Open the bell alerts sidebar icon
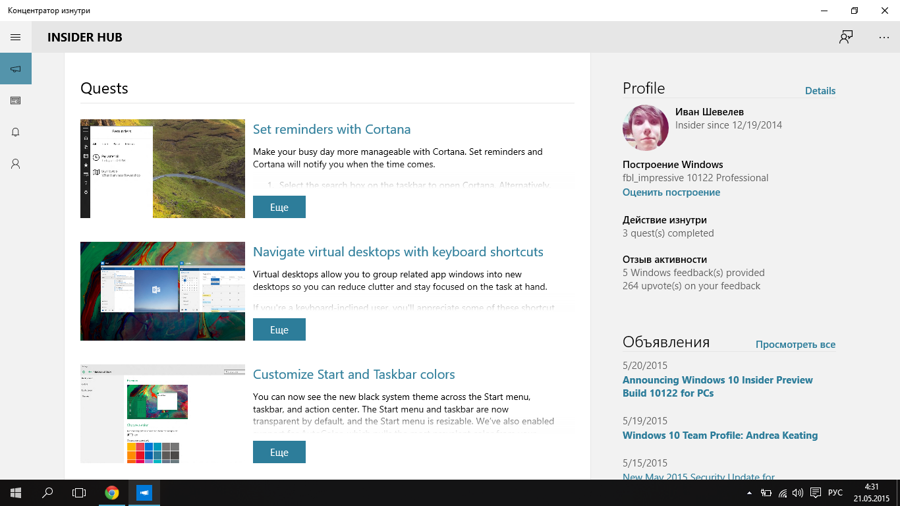 [16, 132]
